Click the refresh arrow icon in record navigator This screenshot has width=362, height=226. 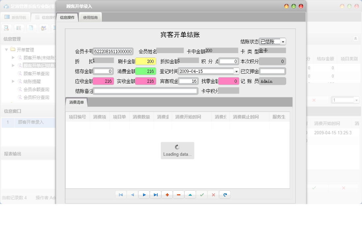225,195
